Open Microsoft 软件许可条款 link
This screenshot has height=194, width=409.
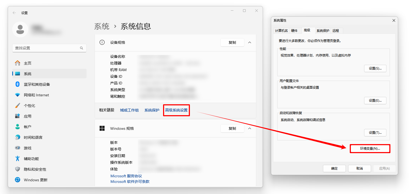pos(130,182)
